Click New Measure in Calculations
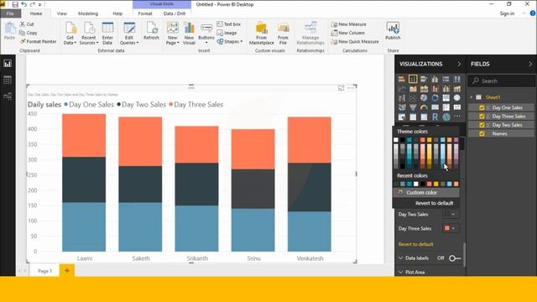Screen dimensions: 537x302 pyautogui.click(x=348, y=24)
